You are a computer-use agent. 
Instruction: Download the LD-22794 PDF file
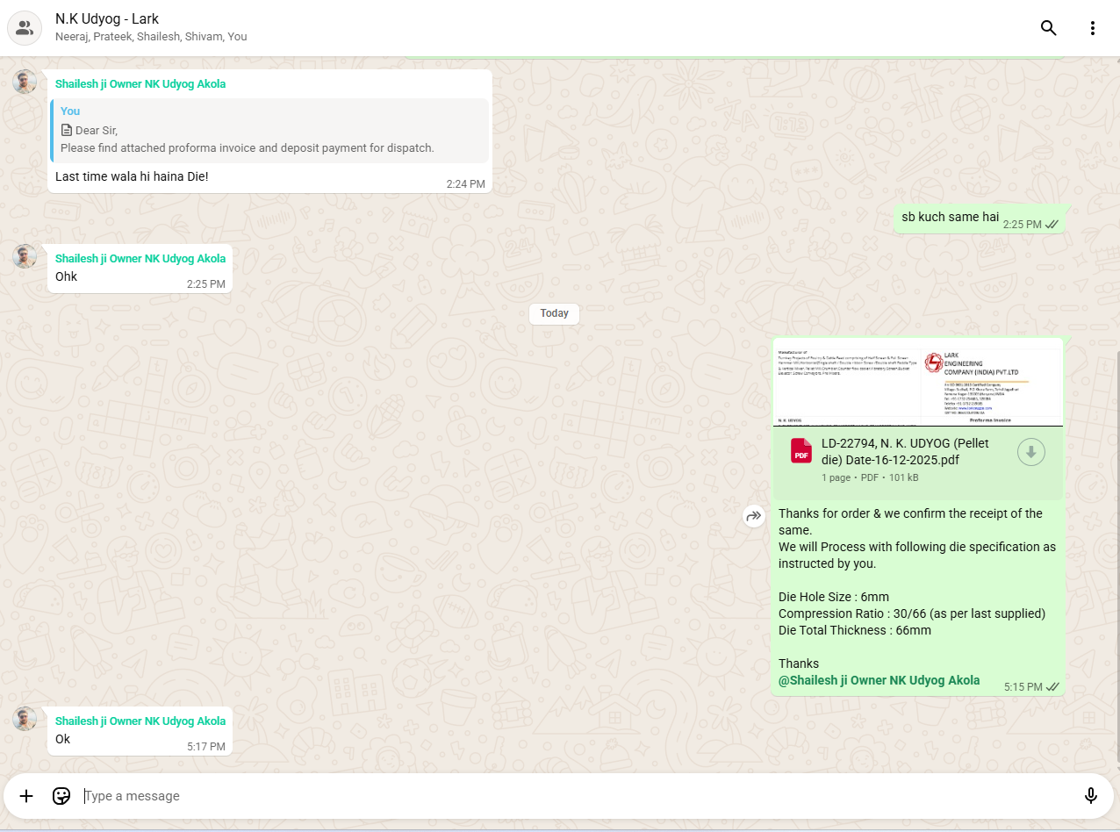click(x=1031, y=453)
